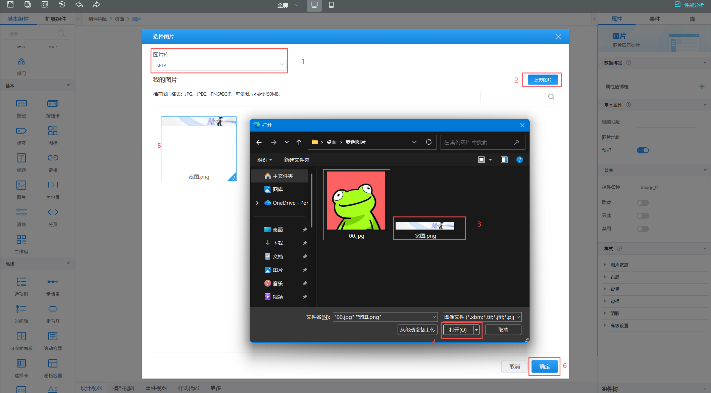Click the refresh icon in file dialog

(428, 142)
